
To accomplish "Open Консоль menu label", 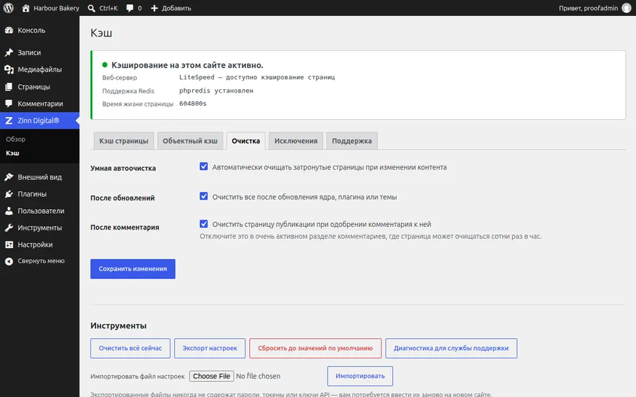I will 31,30.
